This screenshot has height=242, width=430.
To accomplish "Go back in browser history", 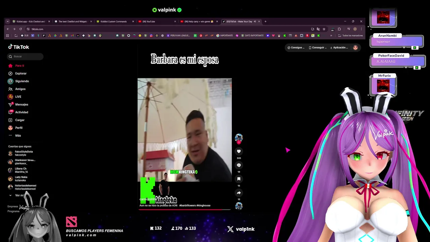I will (x=8, y=29).
